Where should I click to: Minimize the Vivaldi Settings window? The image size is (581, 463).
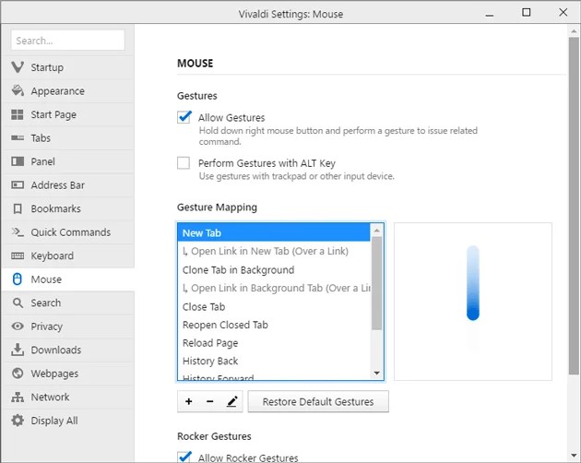tap(490, 14)
